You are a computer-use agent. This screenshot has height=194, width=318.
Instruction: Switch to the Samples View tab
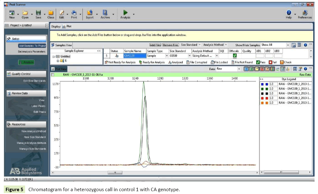pyautogui.click(x=62, y=45)
